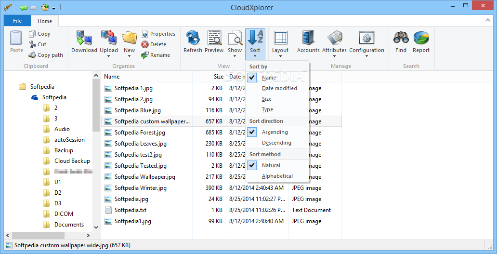This screenshot has height=254, width=497.
Task: Expand the Layout dropdown arrow
Action: tap(280, 56)
